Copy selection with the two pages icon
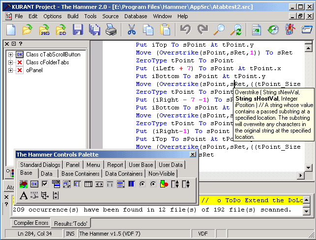Viewport: 316px width, 240px height. point(148,29)
